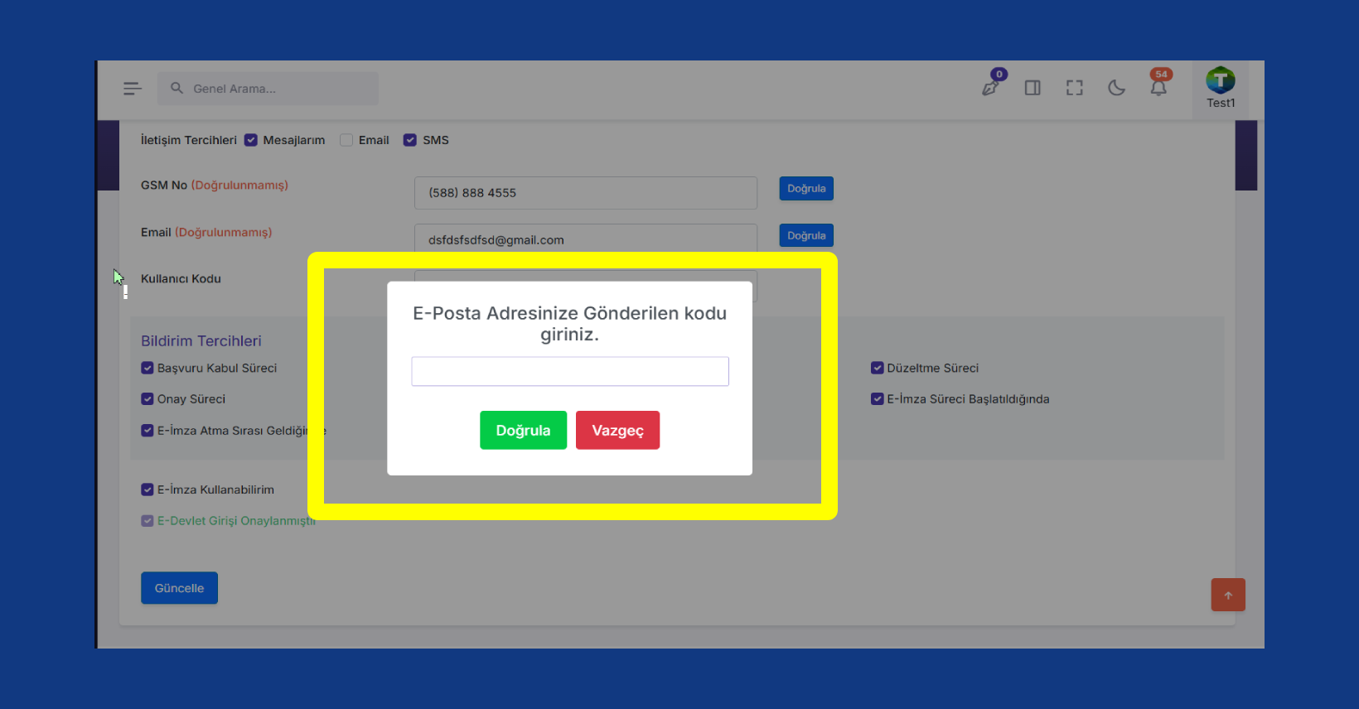Click the Güncelle button
The image size is (1359, 709).
click(179, 588)
